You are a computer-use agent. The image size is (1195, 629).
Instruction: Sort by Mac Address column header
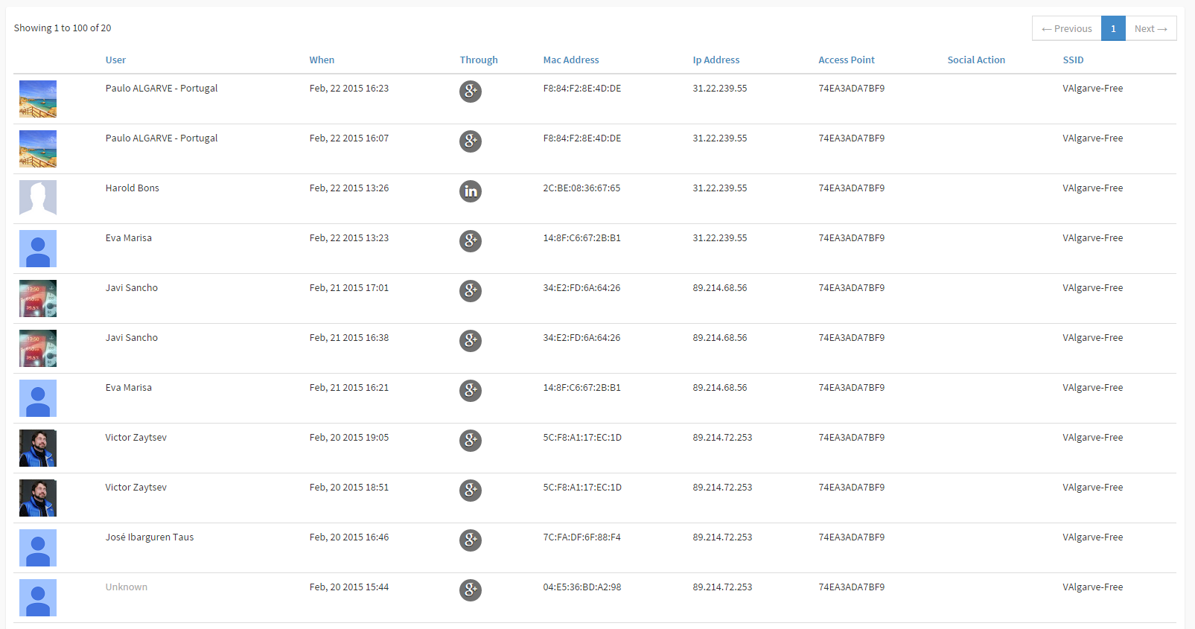click(x=570, y=60)
